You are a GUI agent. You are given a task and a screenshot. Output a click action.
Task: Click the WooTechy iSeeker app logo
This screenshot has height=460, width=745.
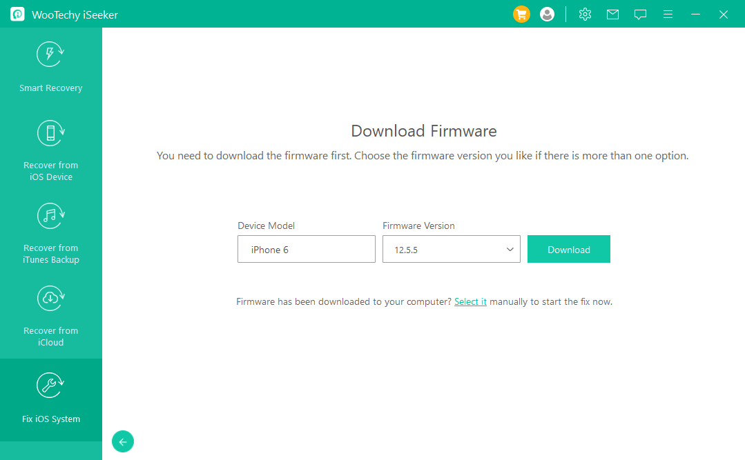(17, 14)
